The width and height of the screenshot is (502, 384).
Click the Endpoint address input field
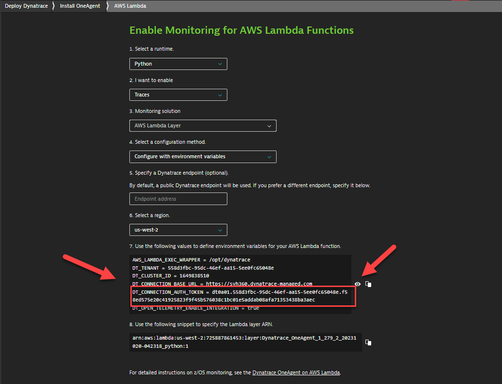coord(178,199)
